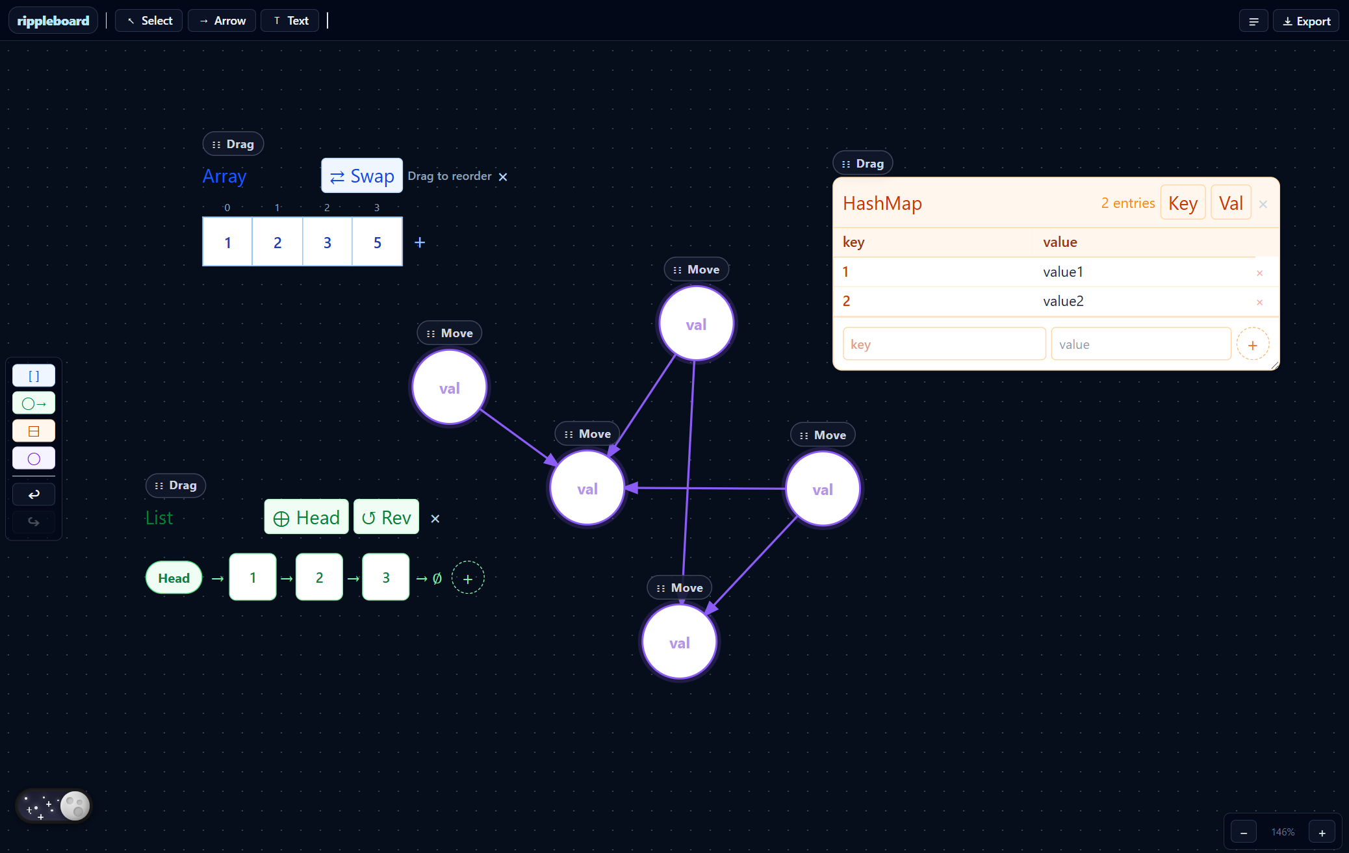Click Export in the top bar

tap(1306, 21)
